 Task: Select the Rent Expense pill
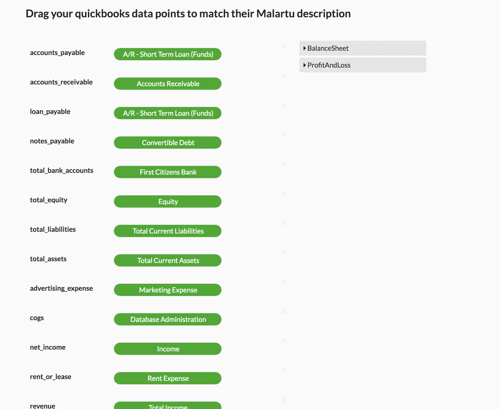pos(168,378)
